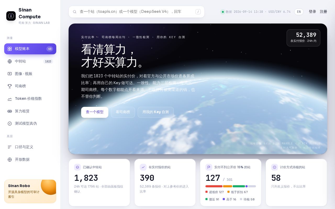Select the orange 低于折扣 bar segment
The height and width of the screenshot is (209, 335).
tap(227, 186)
